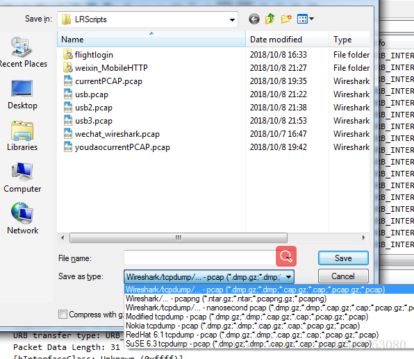The width and height of the screenshot is (414, 359).
Task: Select date 2018/10/8 16:33 cell
Action: pos(279,55)
